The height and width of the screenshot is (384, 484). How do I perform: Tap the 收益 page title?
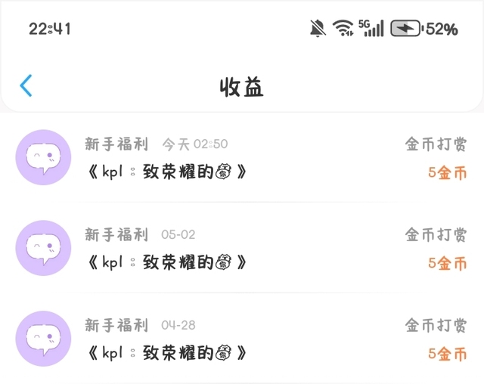click(242, 86)
